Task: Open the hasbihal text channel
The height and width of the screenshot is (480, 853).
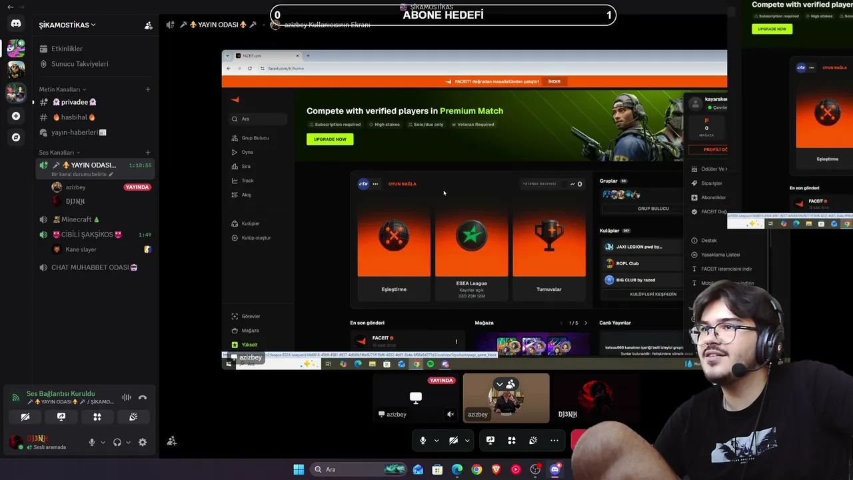Action: 95,117
